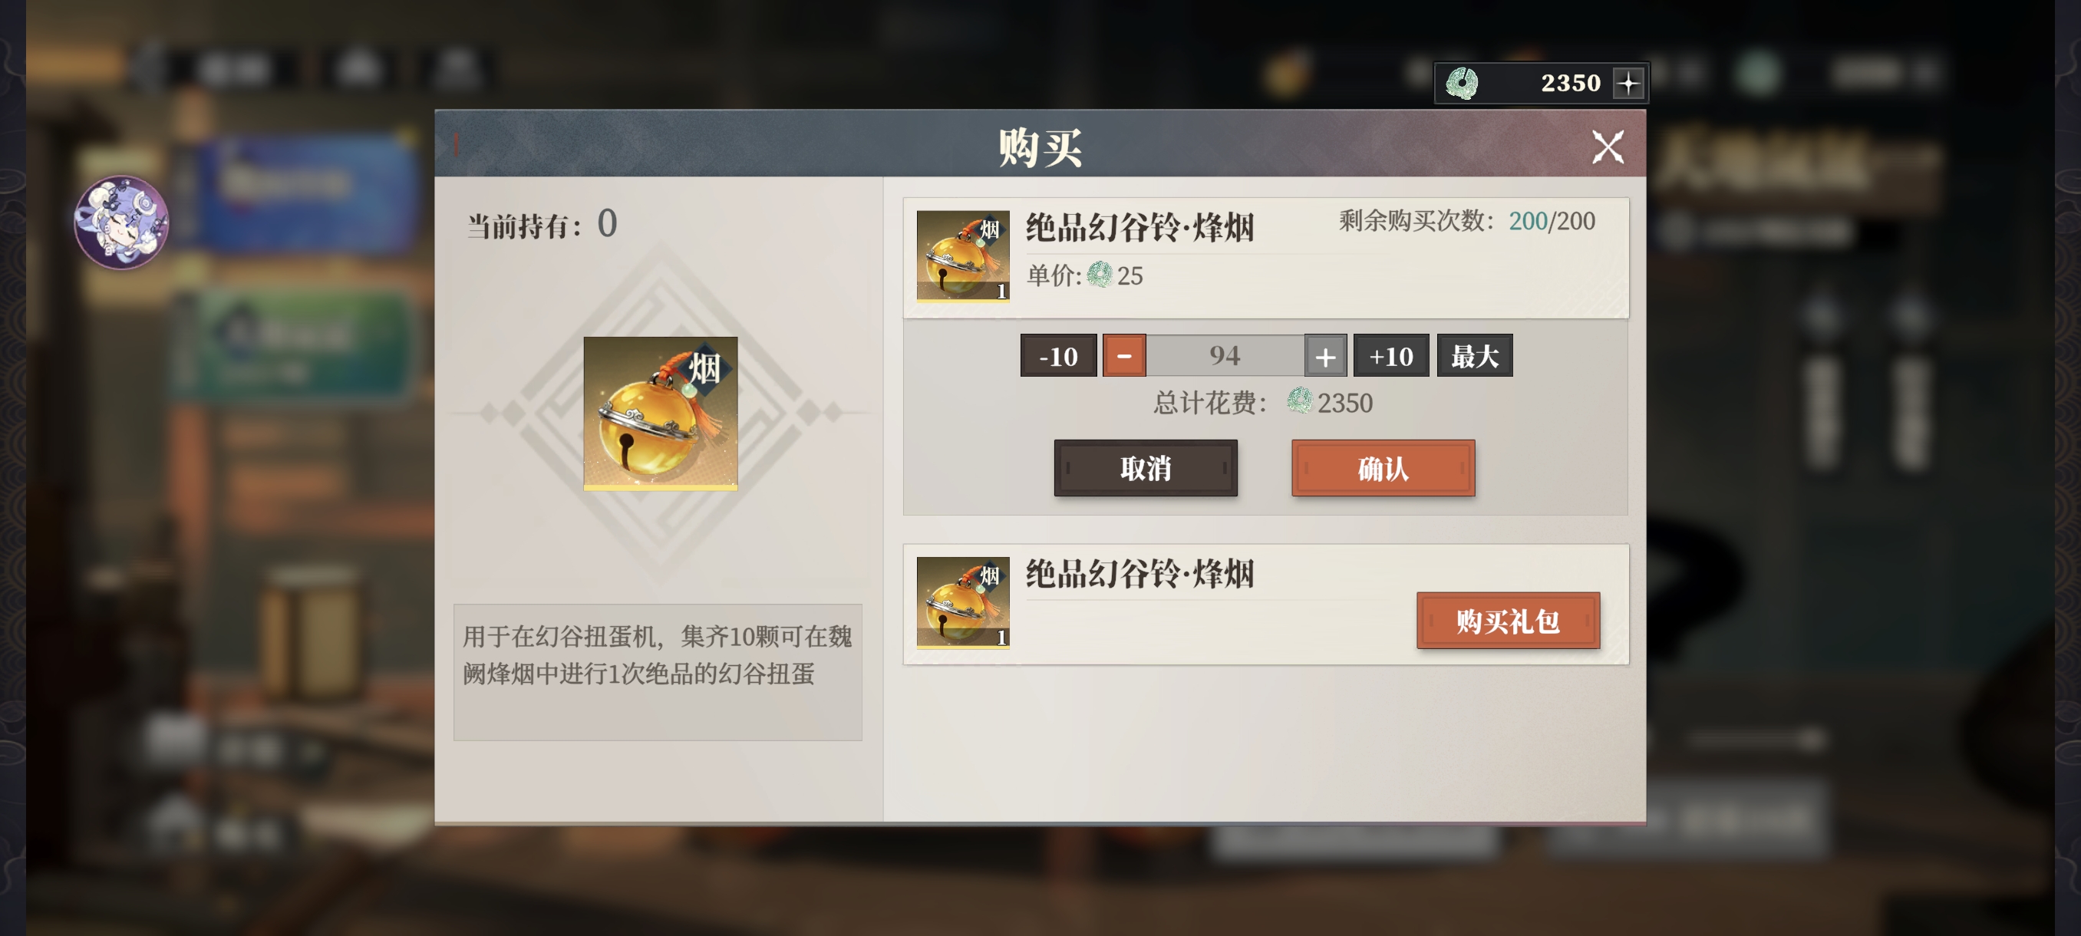Click the large golden bell item image
The image size is (2081, 936).
(x=660, y=414)
